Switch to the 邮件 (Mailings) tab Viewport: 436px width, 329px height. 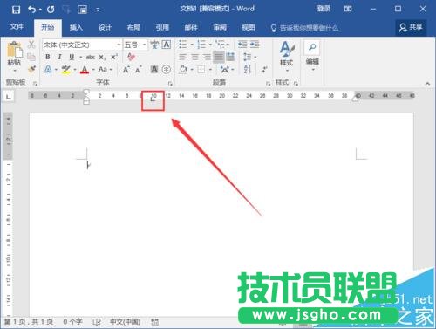(x=191, y=28)
